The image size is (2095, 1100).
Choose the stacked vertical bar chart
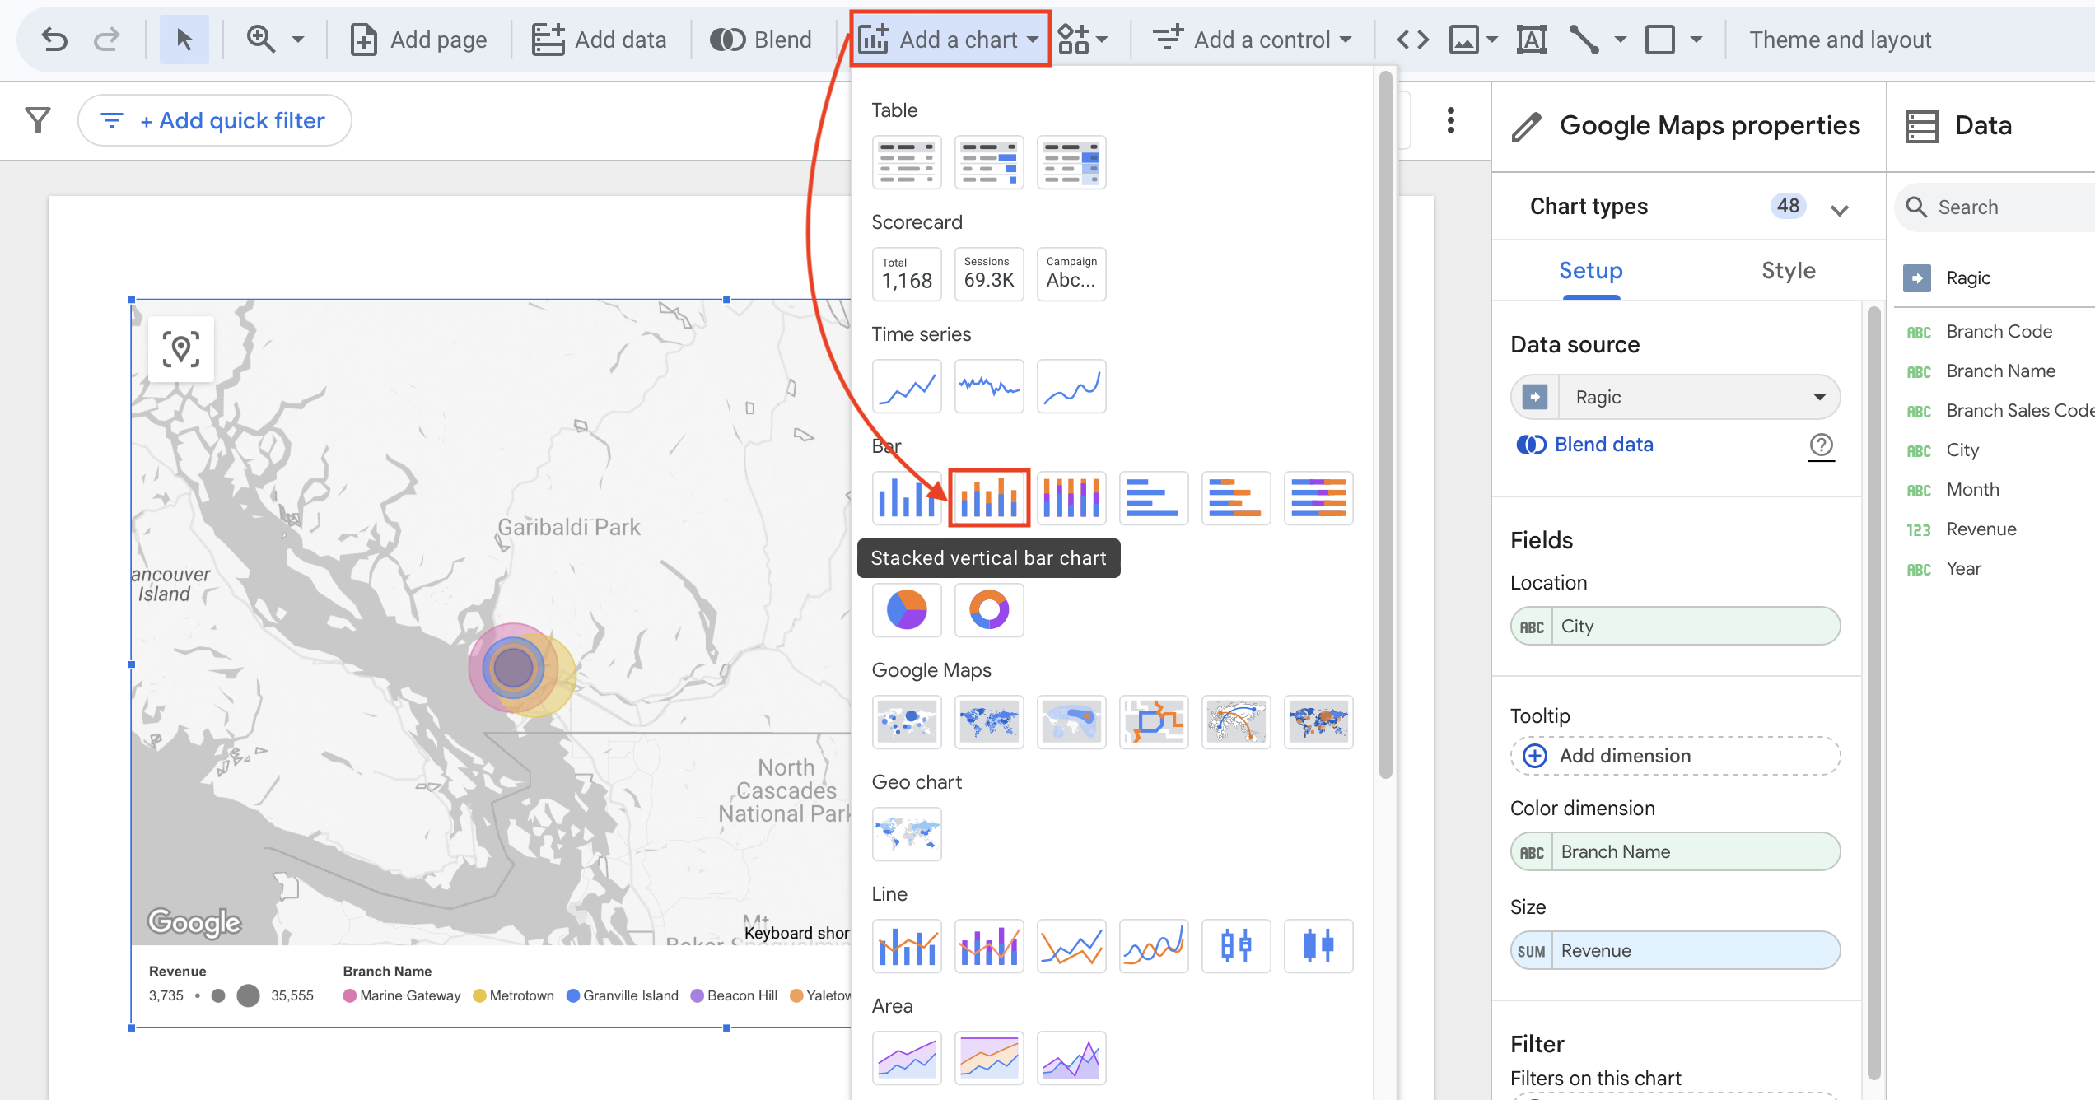[989, 498]
